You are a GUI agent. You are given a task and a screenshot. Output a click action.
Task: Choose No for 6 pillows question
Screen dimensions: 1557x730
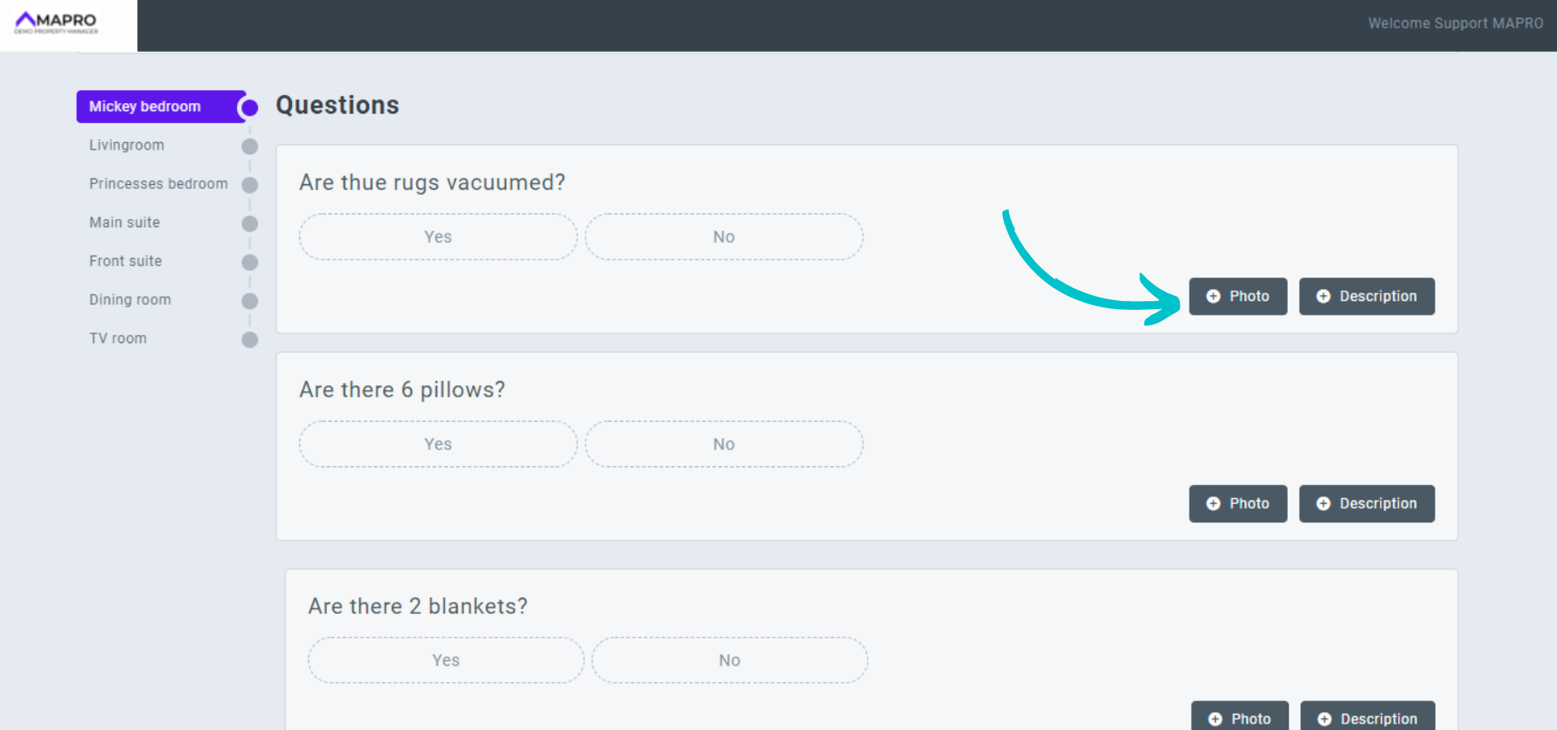click(x=723, y=444)
